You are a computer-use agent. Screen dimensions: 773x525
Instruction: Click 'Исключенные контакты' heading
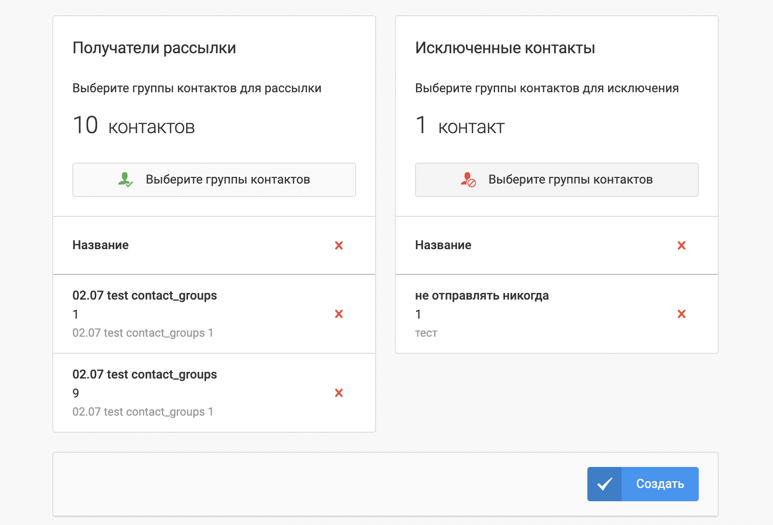505,48
